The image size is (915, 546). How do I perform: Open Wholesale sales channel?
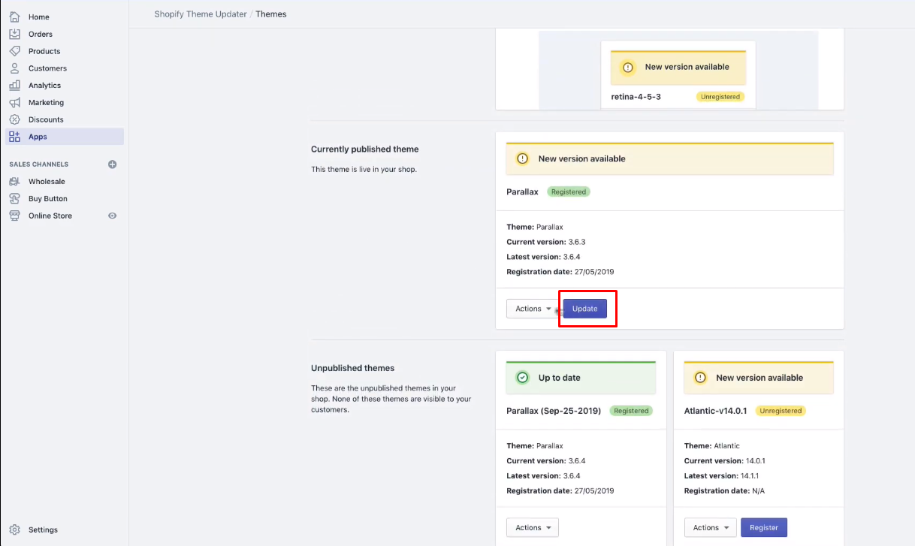click(x=47, y=182)
